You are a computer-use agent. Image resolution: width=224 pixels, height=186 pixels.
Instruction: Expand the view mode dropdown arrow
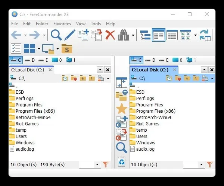[195, 35]
